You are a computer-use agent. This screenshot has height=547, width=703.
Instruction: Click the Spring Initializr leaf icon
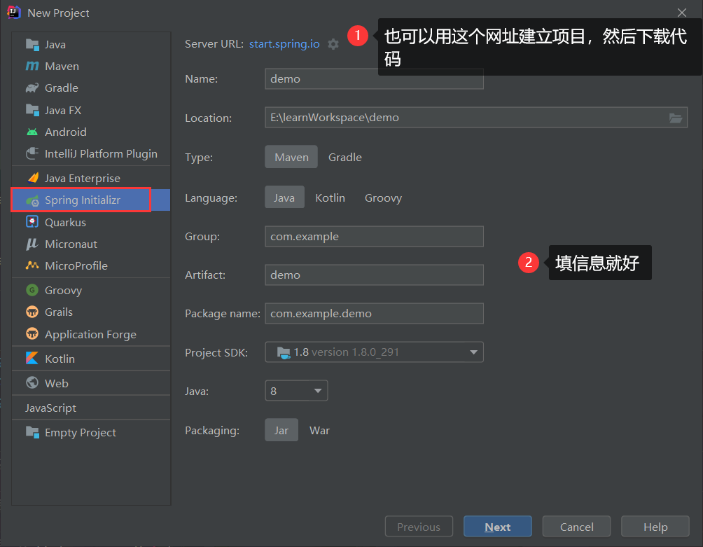click(32, 200)
